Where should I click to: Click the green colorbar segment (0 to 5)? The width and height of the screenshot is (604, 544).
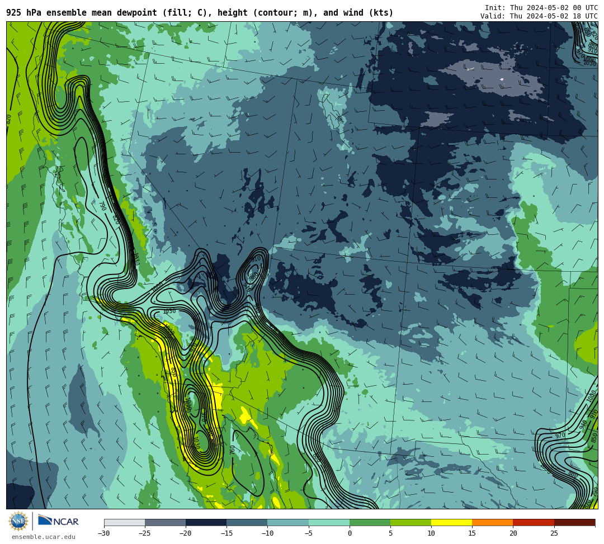(x=370, y=522)
